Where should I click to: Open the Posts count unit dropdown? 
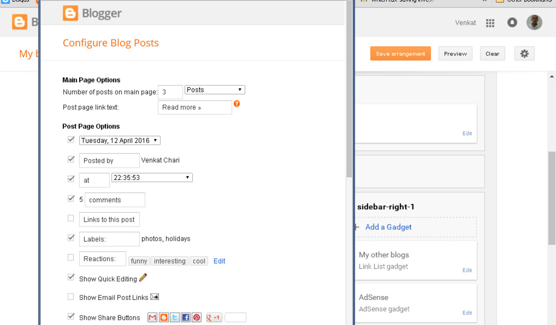pos(214,89)
